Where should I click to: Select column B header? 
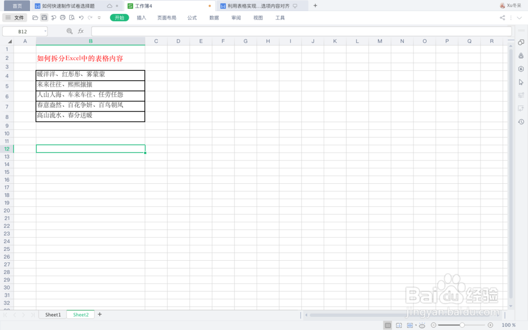[91, 41]
